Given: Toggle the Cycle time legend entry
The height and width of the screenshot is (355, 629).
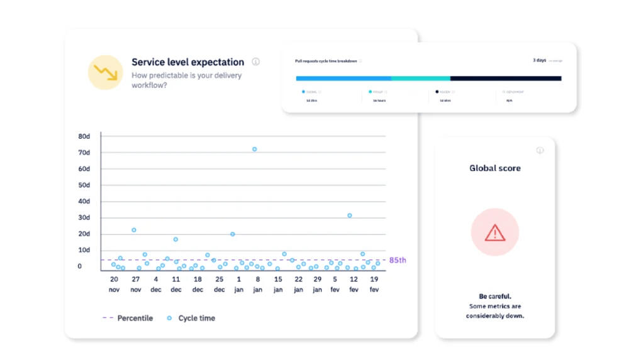Looking at the screenshot, I should (x=191, y=318).
